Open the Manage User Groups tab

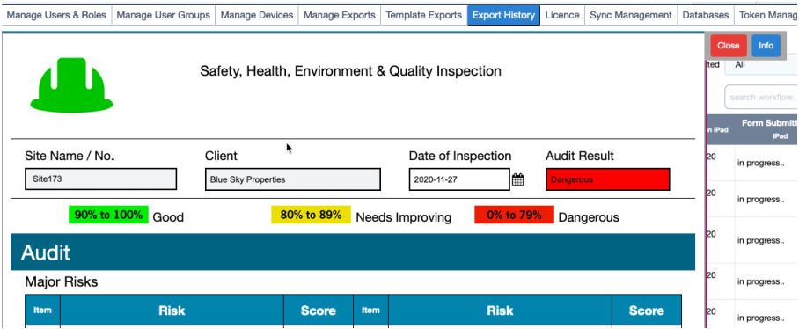[163, 15]
